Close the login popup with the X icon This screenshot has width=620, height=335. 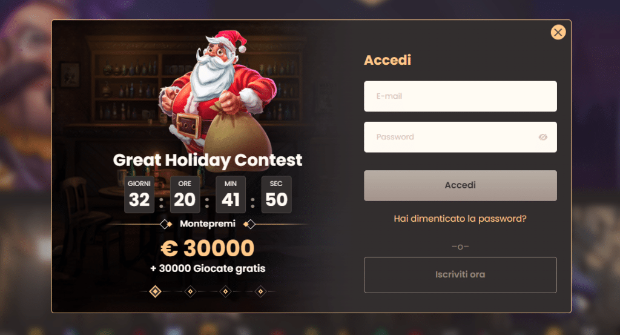point(558,32)
